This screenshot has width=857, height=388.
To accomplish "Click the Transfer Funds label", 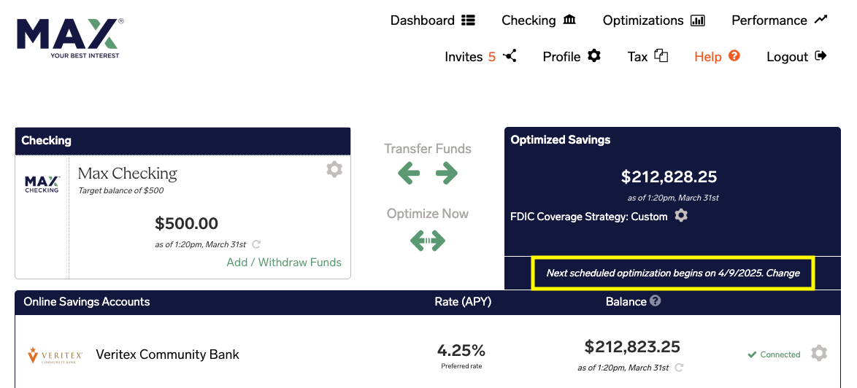I will point(428,149).
